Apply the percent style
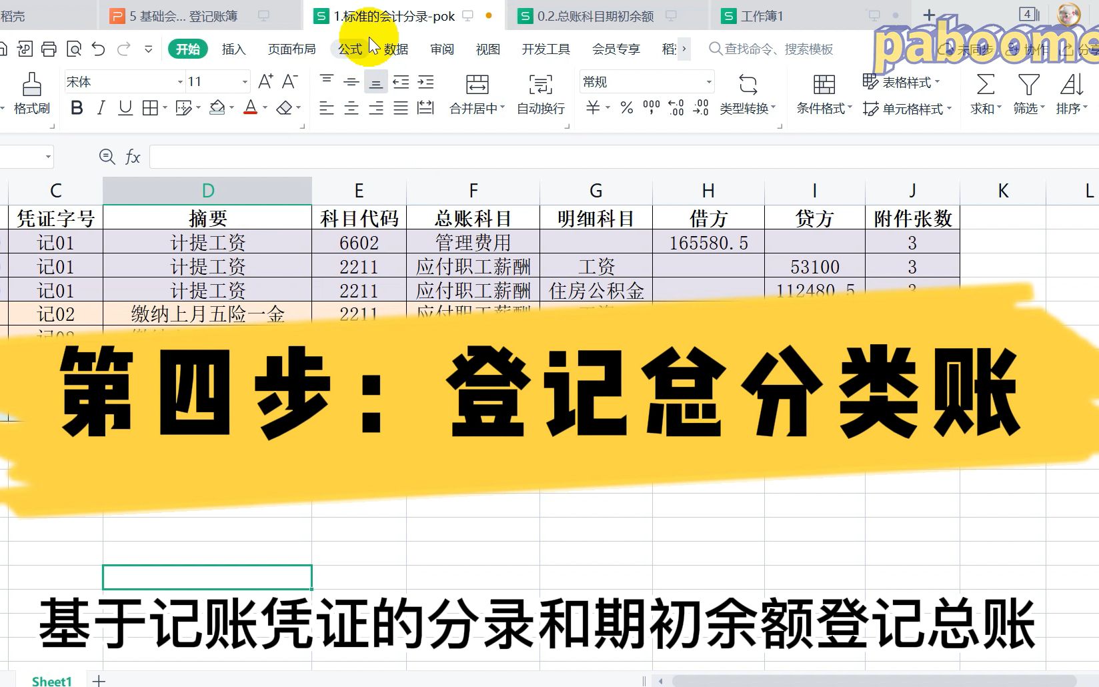The image size is (1099, 687). pos(626,108)
